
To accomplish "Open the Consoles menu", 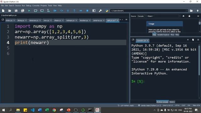I will pos(36,6).
